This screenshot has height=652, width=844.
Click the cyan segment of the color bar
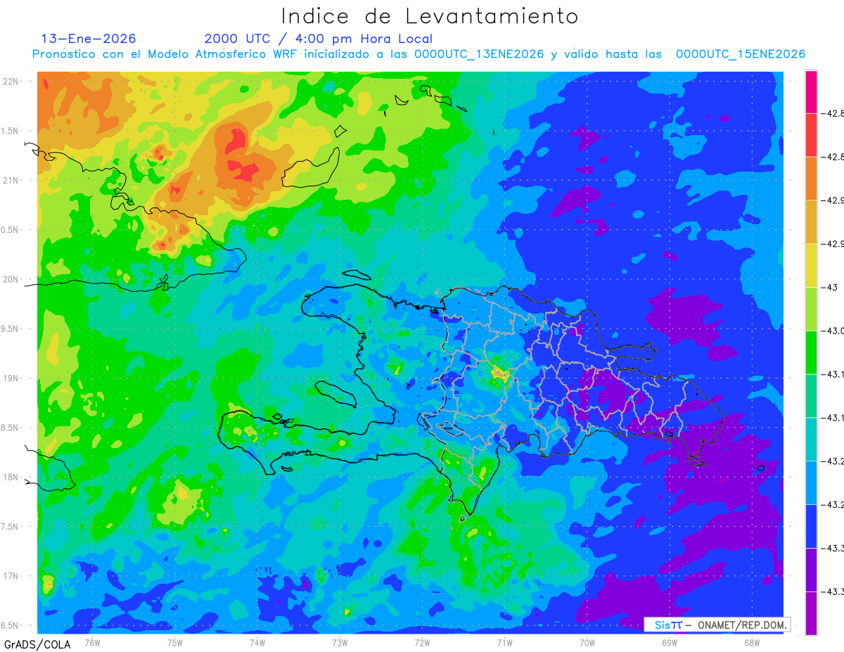pos(811,439)
